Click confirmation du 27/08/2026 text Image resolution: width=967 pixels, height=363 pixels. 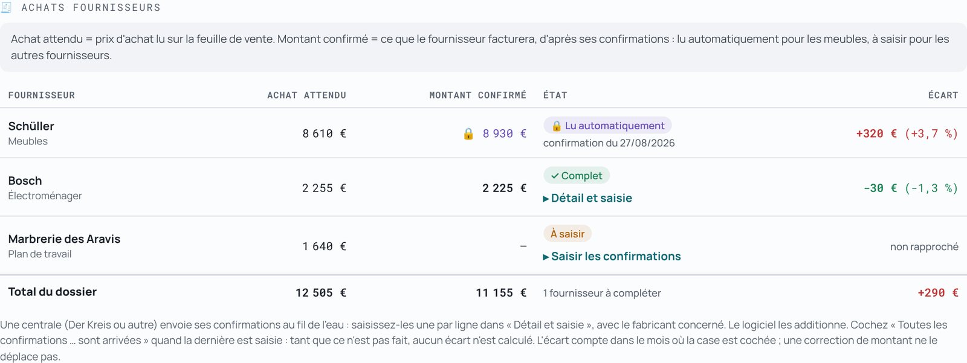[x=609, y=143]
